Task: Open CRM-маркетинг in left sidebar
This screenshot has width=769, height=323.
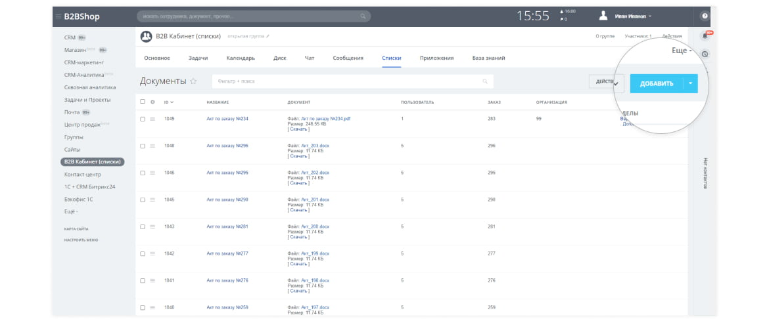Action: click(84, 62)
